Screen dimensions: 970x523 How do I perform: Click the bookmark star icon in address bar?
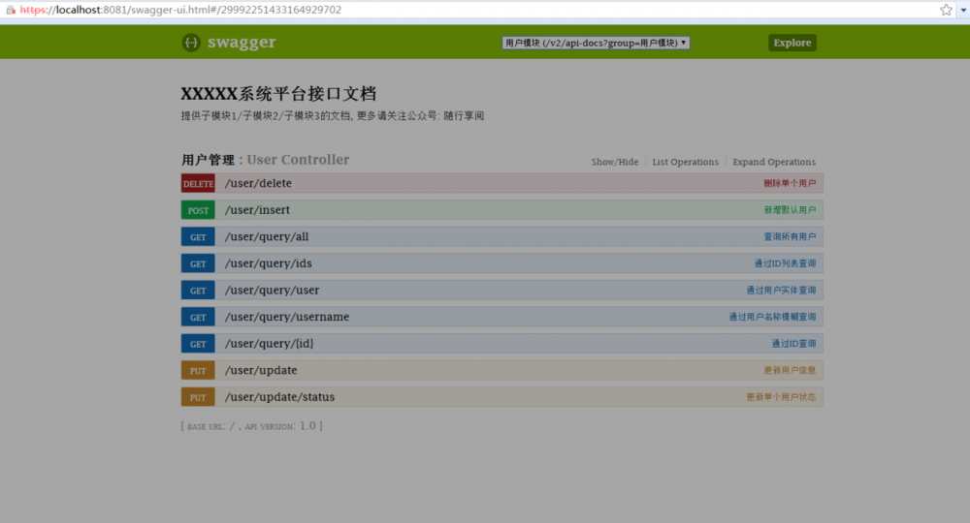pos(946,10)
